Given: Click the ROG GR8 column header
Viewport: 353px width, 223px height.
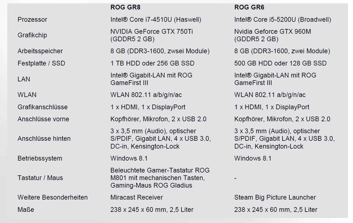Looking at the screenshot, I should click(125, 8).
